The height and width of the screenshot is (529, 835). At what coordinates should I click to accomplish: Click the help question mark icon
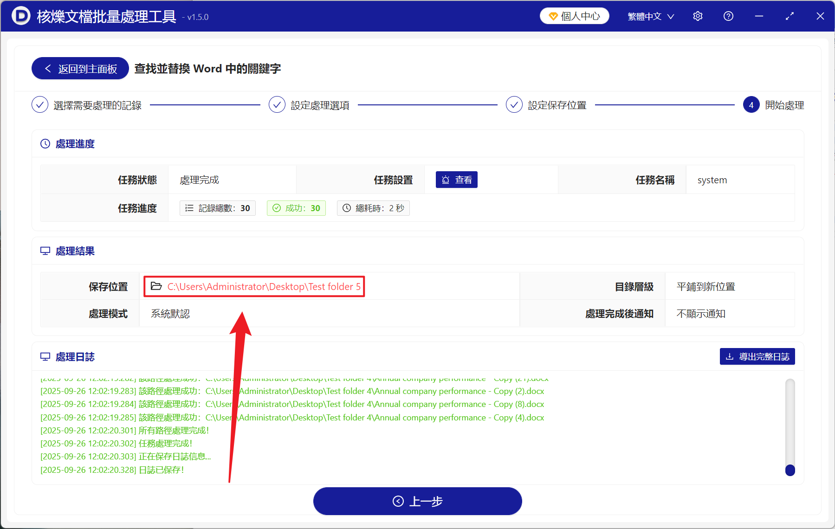(728, 16)
